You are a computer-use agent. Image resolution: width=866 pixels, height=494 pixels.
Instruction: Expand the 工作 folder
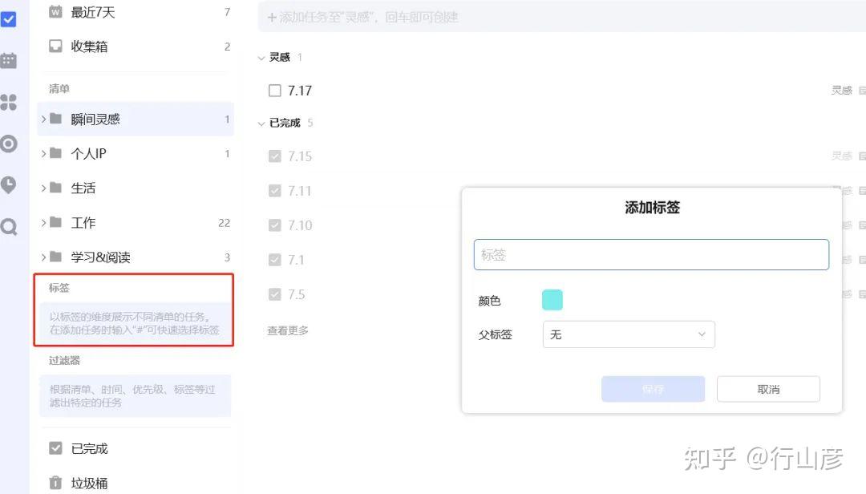(x=44, y=223)
